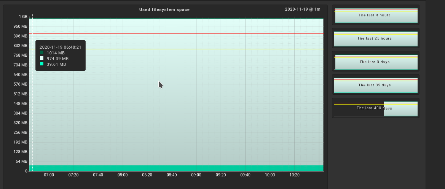Click the '512 MB' y-axis label

pos(21,94)
